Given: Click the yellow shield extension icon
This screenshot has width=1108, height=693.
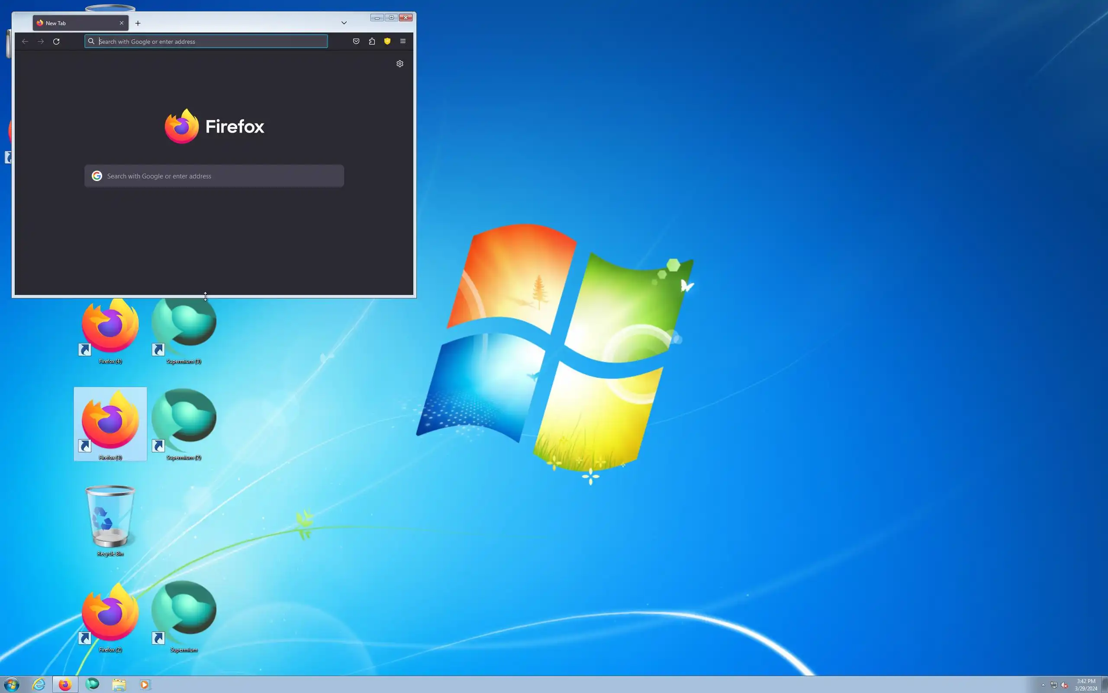Looking at the screenshot, I should (x=387, y=41).
